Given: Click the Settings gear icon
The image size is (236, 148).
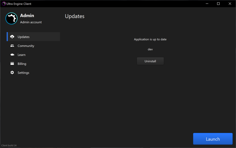Looking at the screenshot, I should [x=12, y=73].
